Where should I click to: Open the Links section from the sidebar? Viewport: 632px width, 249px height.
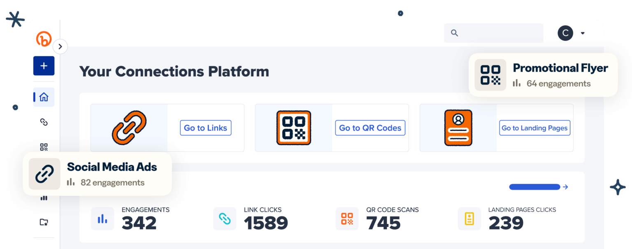click(x=44, y=122)
